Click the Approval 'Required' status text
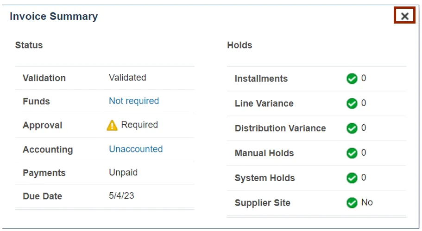 (139, 125)
